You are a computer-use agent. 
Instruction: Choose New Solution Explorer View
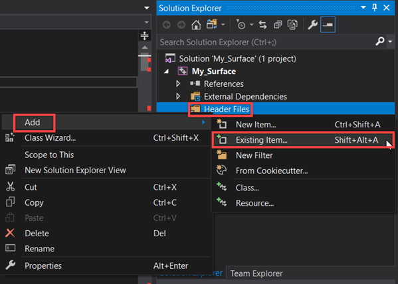coord(106,170)
